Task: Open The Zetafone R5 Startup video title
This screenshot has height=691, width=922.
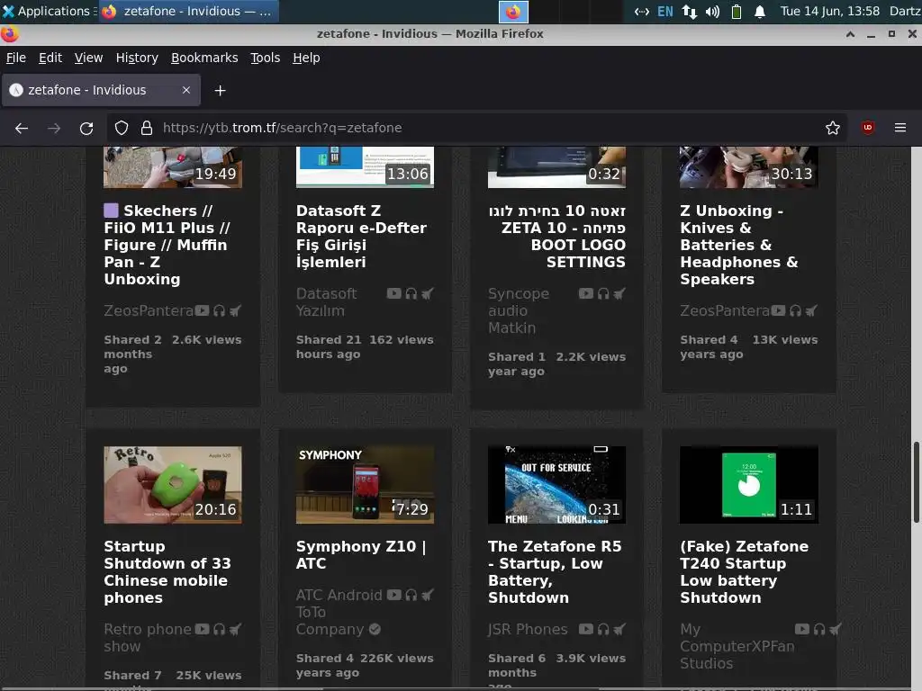Action: [x=555, y=571]
